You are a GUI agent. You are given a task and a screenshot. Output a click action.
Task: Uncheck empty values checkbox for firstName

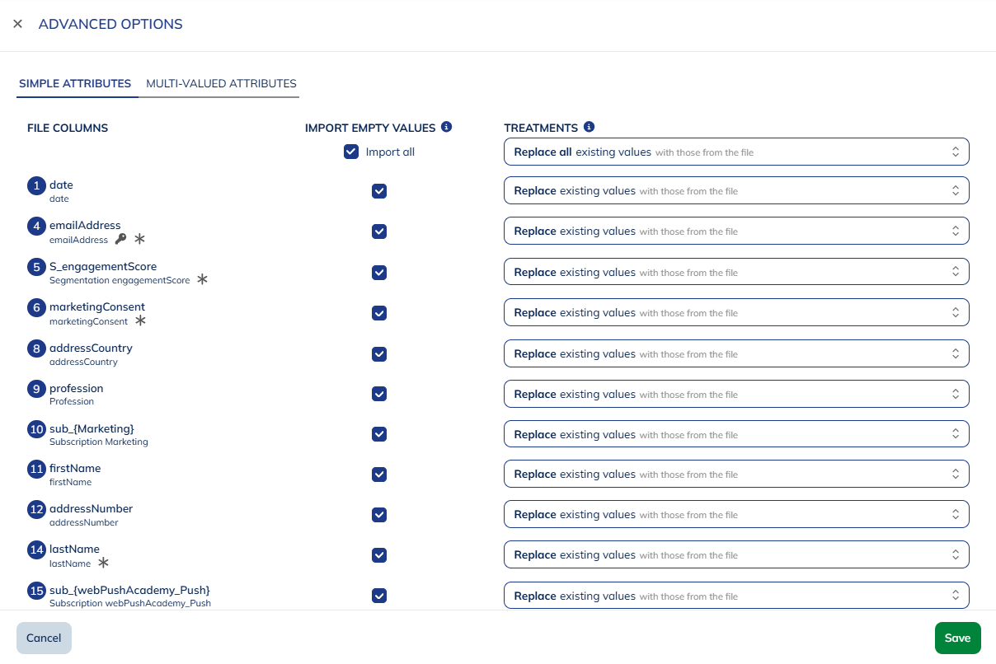pyautogui.click(x=379, y=475)
